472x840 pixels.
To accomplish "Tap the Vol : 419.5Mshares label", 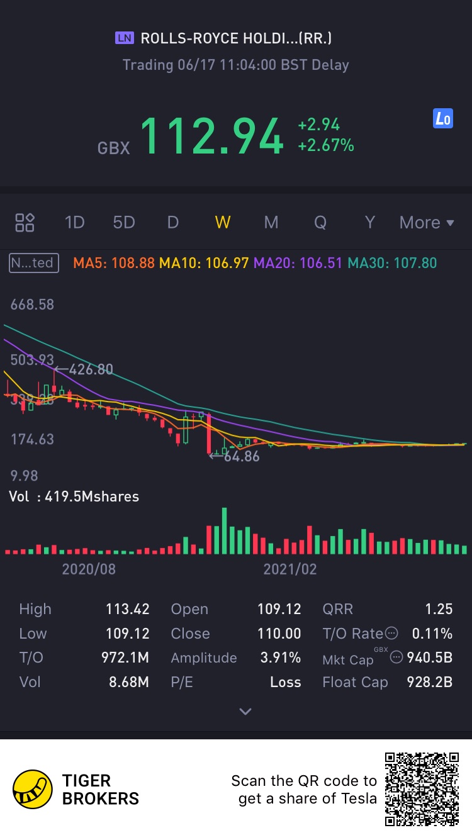I will (x=74, y=496).
